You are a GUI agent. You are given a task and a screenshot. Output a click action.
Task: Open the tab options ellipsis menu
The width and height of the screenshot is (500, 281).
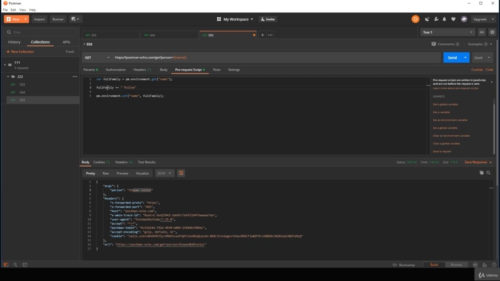(x=270, y=35)
